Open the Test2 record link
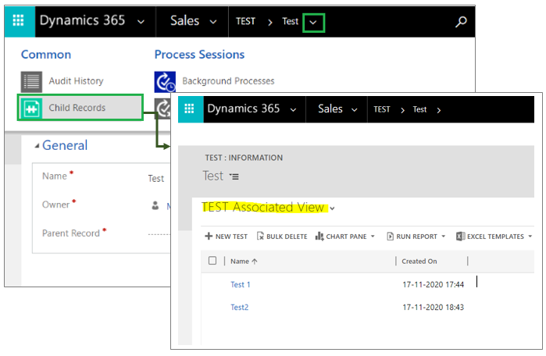Viewport: 546px width, 356px height. click(x=240, y=308)
